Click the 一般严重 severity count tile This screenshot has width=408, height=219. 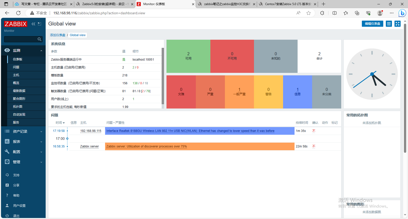pyautogui.click(x=239, y=92)
